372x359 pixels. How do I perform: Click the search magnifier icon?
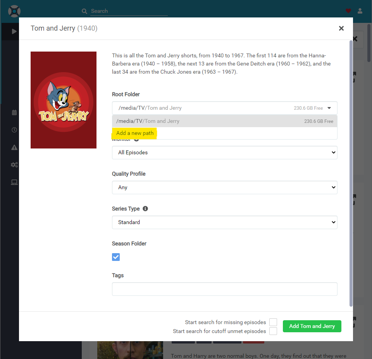[x=84, y=11]
